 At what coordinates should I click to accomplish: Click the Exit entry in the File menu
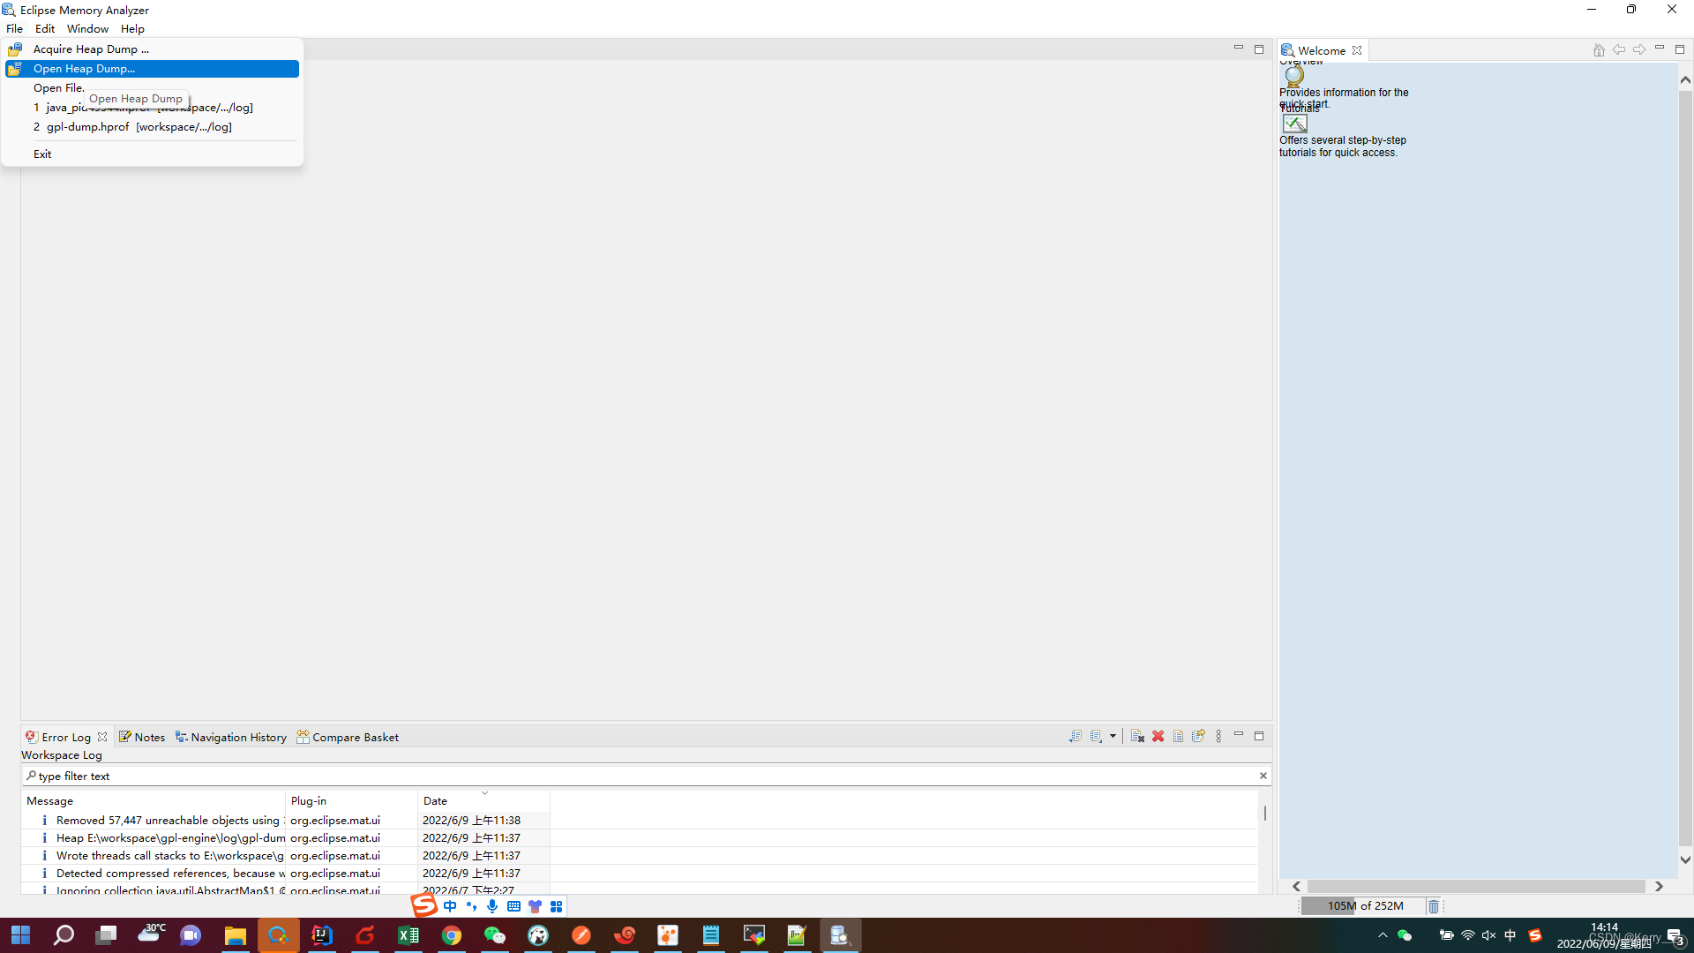[42, 154]
